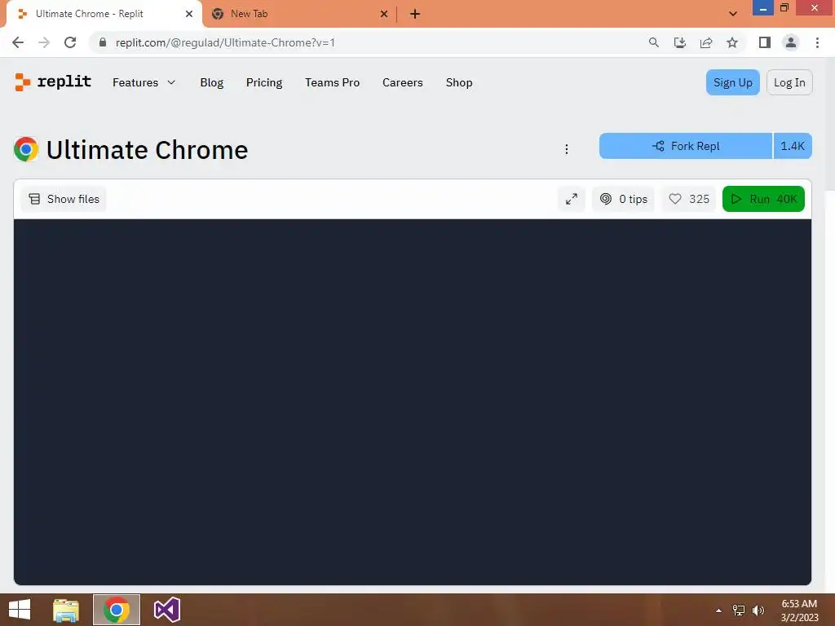Go to Pricing
This screenshot has width=835, height=626.
[264, 82]
